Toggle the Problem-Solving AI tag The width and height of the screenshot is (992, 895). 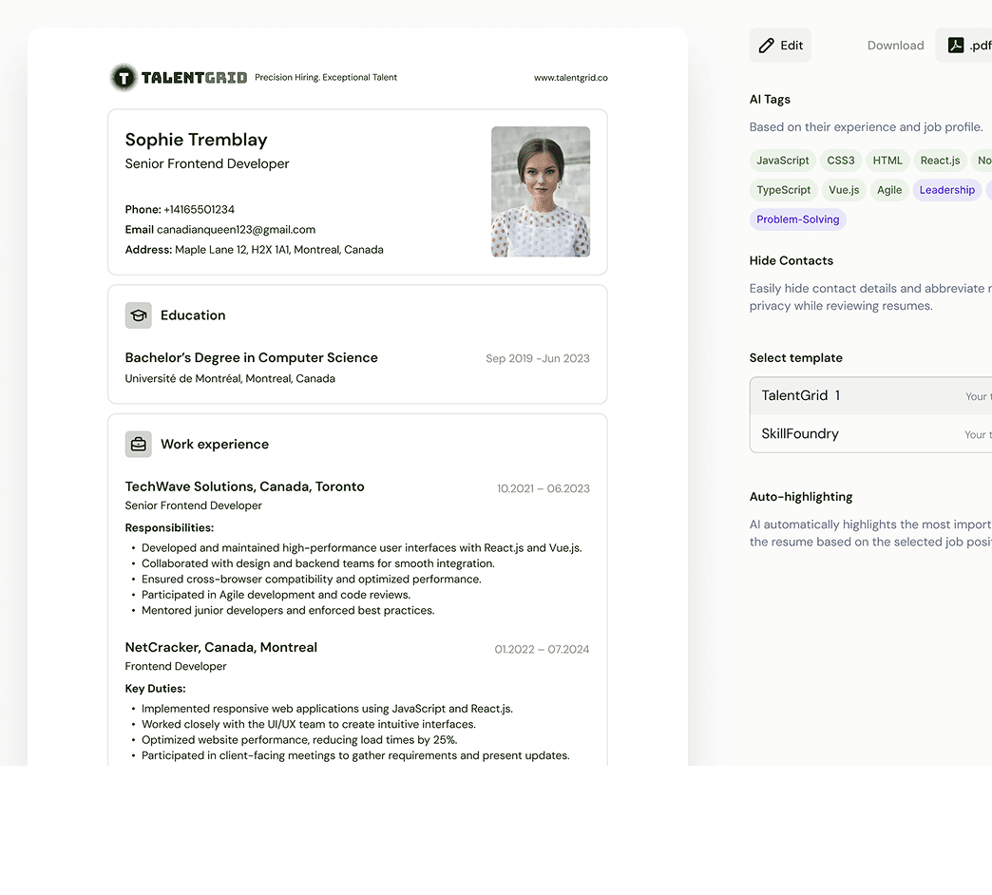(797, 219)
